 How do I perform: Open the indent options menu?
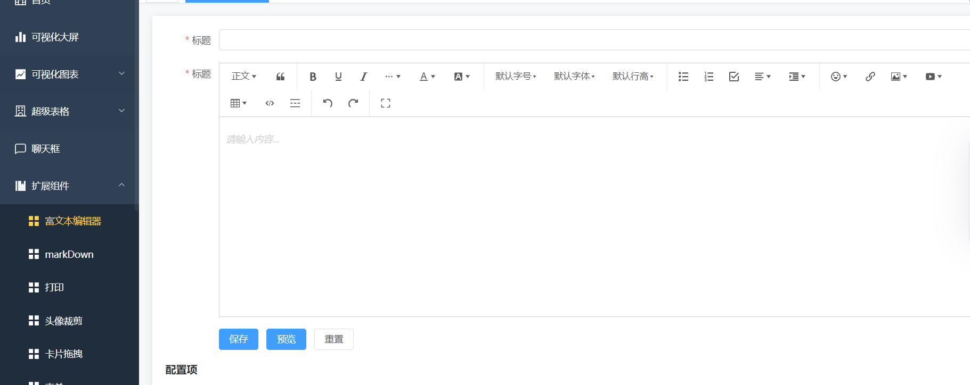point(797,77)
